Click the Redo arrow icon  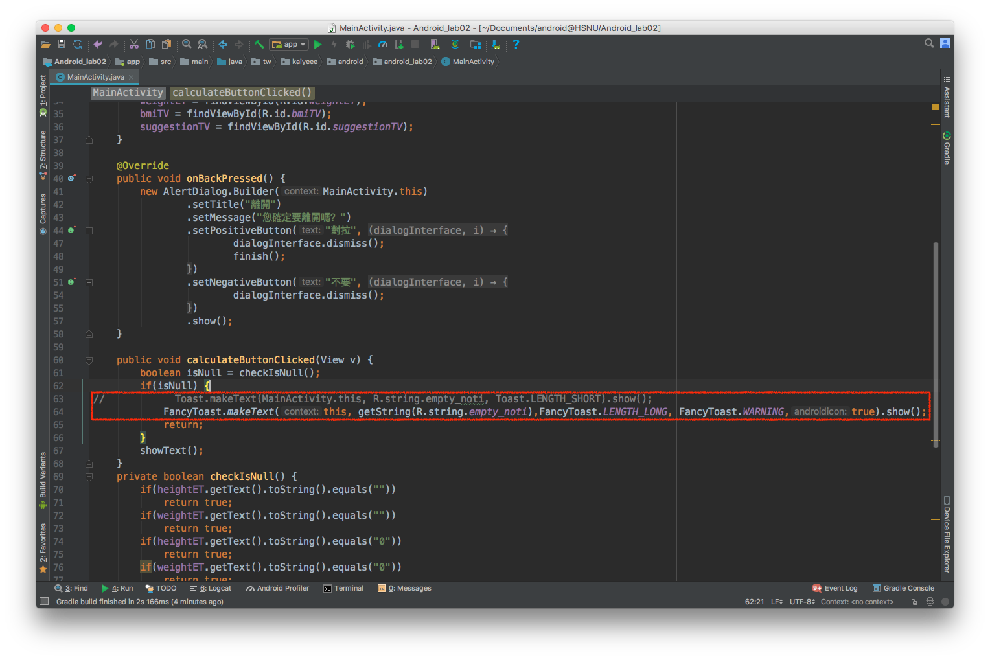(x=114, y=45)
